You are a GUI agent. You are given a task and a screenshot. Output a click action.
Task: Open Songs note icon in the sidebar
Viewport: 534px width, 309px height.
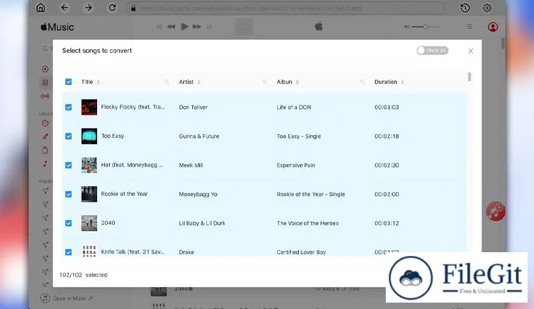click(x=45, y=163)
